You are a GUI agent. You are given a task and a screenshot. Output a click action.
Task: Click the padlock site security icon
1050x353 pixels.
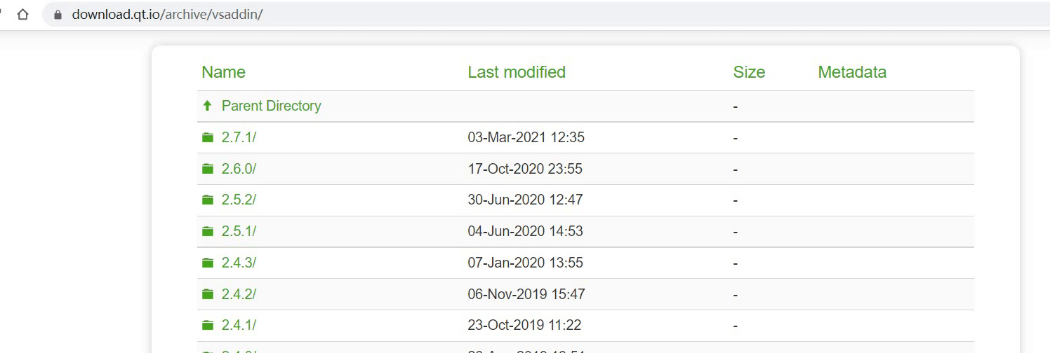(x=58, y=15)
